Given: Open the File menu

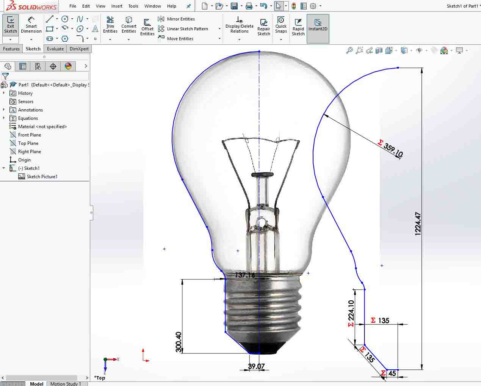Looking at the screenshot, I should click(73, 6).
